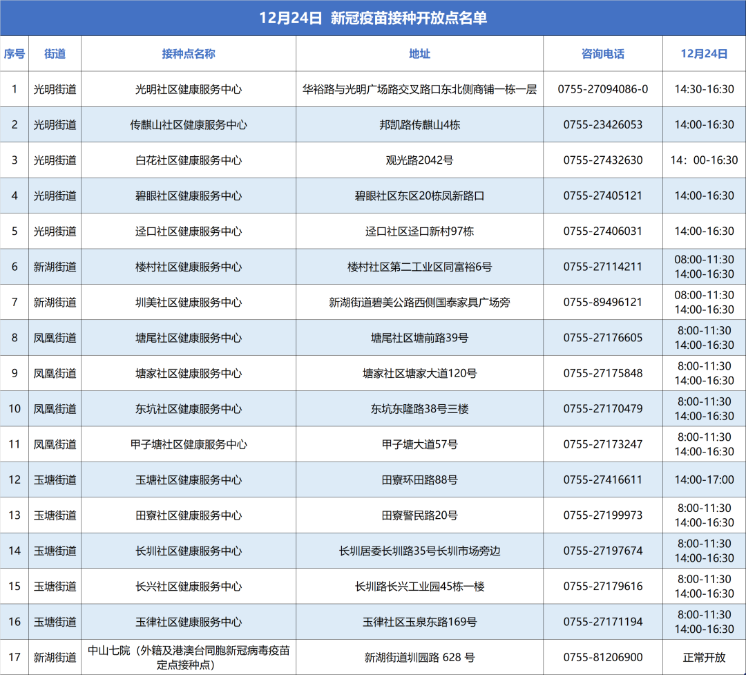Click phone number 0755-27199973
Viewport: 746px width, 675px height.
602,515
